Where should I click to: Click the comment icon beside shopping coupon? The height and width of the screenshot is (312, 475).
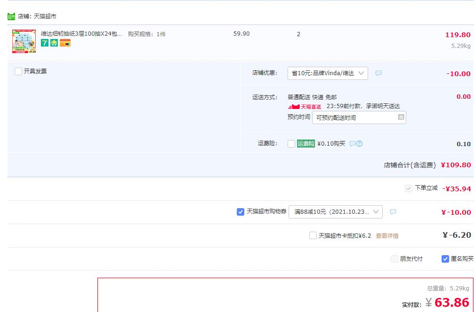coord(393,212)
